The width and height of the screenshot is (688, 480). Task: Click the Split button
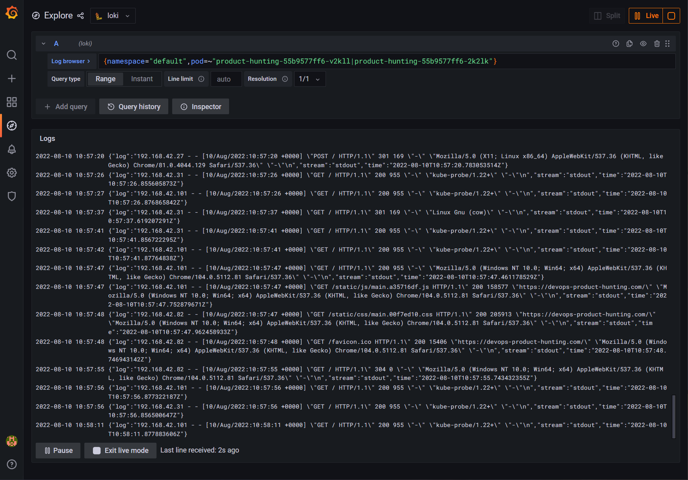point(607,16)
